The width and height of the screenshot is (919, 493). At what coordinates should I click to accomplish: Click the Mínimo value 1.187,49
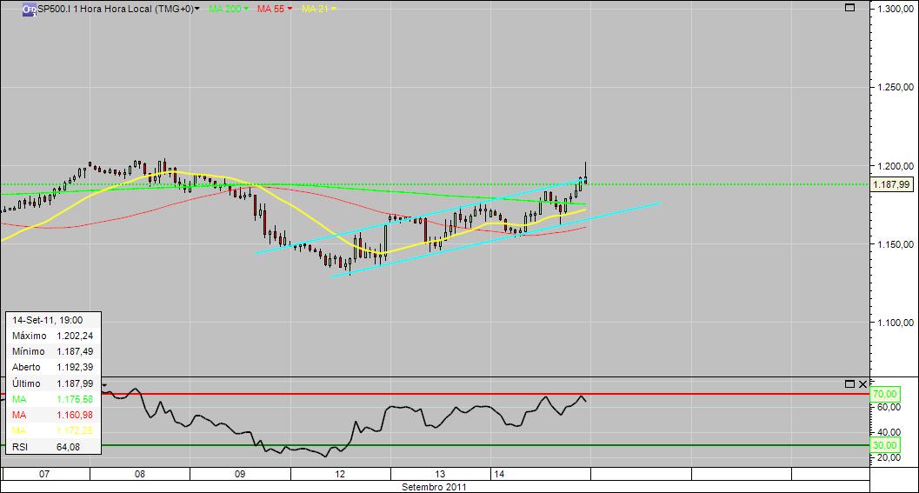pyautogui.click(x=75, y=351)
